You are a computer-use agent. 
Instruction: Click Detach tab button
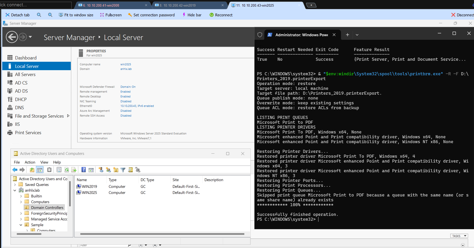[x=18, y=15]
